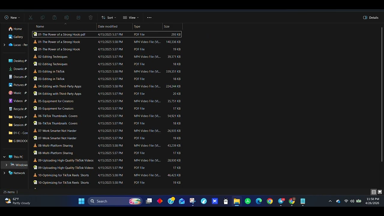Open the New item dropdown

(x=12, y=18)
